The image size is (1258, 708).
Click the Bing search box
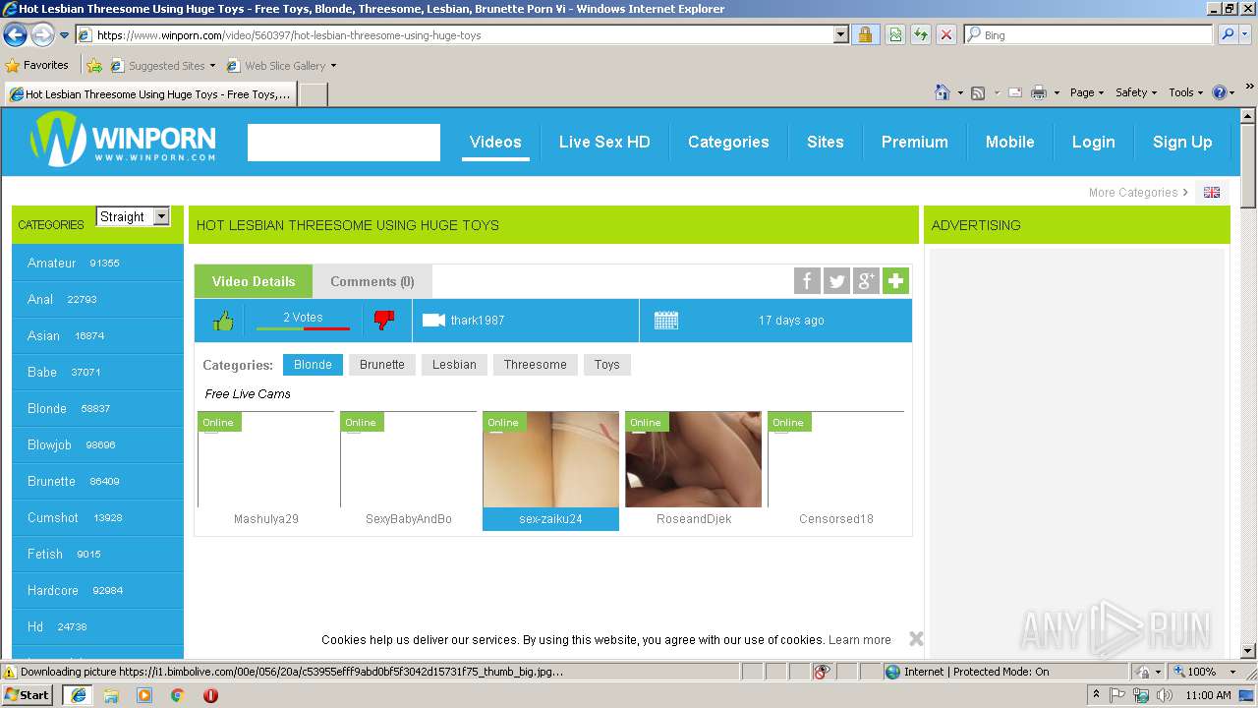[x=1089, y=34]
